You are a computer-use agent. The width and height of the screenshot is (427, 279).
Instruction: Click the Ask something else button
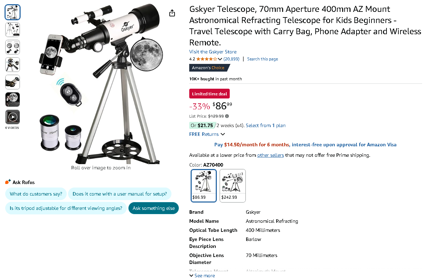click(x=153, y=208)
